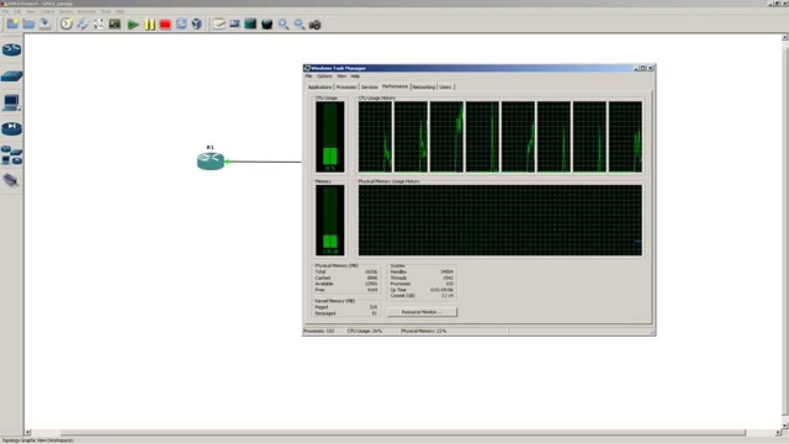Click the add note icon
Screen dimensions: 789x444
(219, 24)
